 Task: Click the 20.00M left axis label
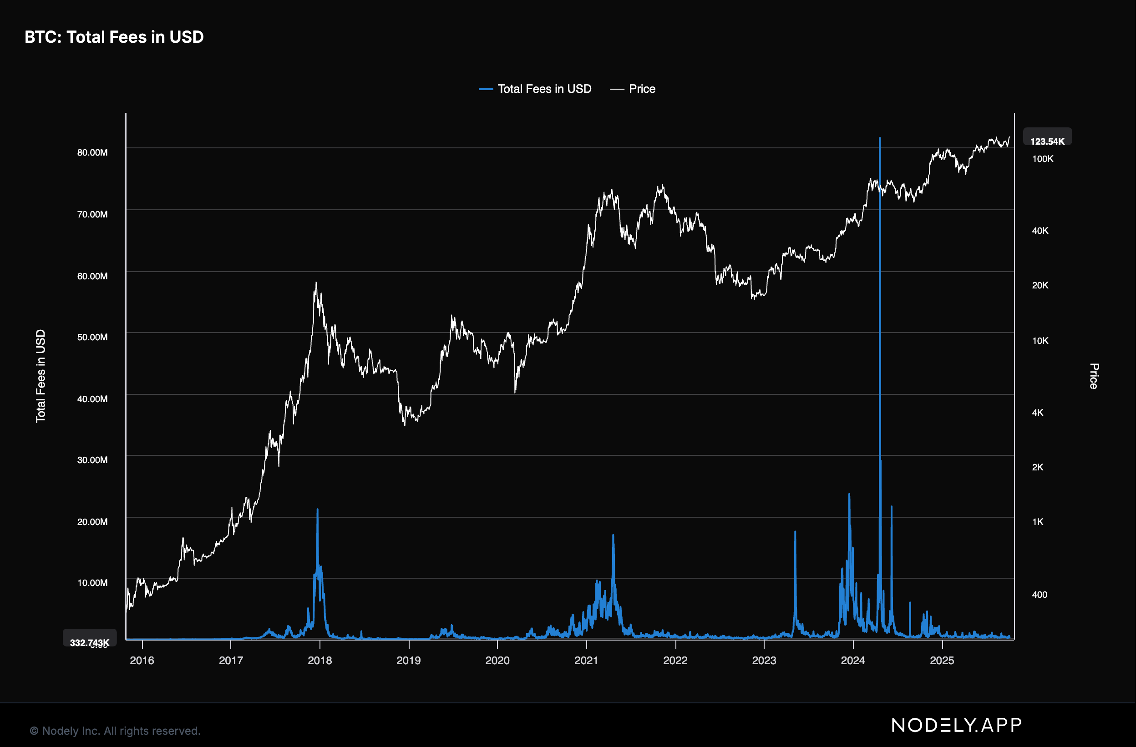pyautogui.click(x=92, y=521)
